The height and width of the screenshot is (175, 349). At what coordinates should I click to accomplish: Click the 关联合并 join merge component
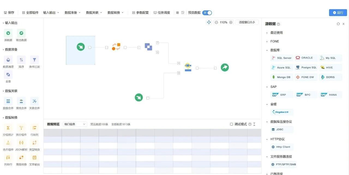(34, 101)
